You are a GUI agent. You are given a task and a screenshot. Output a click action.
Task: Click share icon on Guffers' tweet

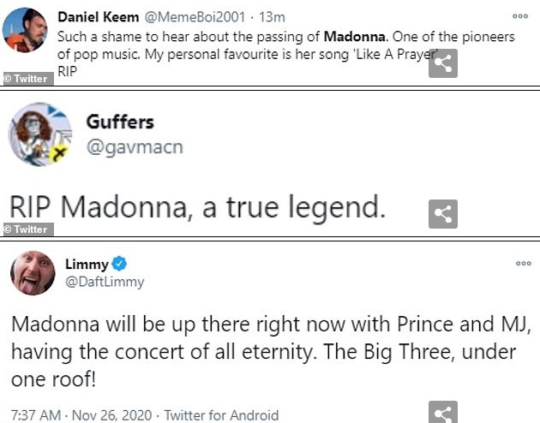(443, 214)
